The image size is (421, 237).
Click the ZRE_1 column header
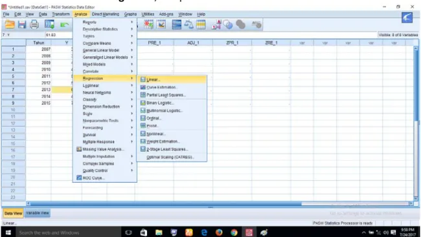[x=271, y=43]
